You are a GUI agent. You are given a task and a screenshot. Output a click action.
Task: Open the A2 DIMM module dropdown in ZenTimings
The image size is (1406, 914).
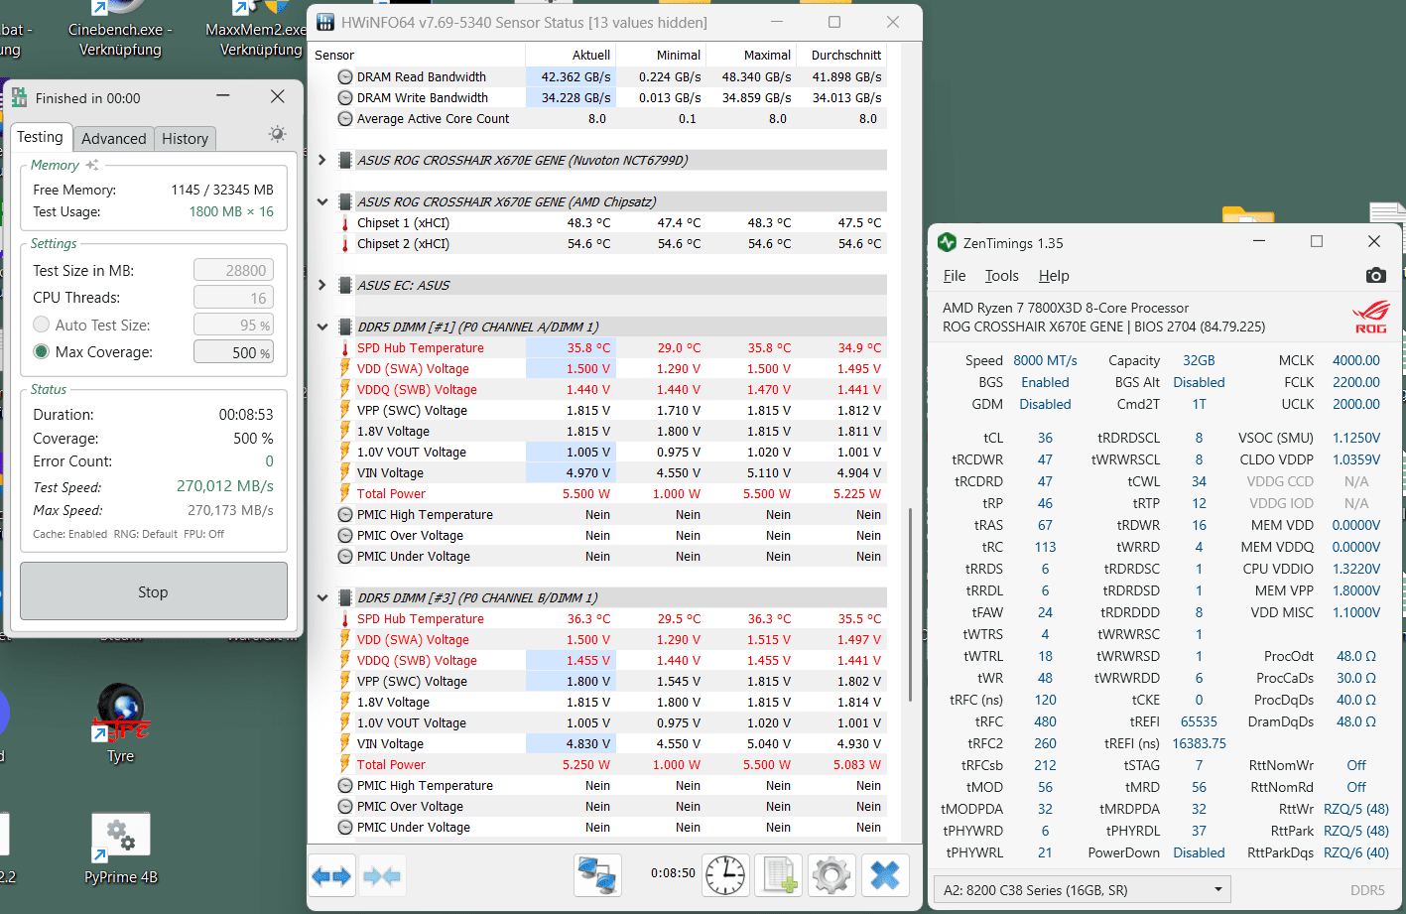(x=1083, y=889)
